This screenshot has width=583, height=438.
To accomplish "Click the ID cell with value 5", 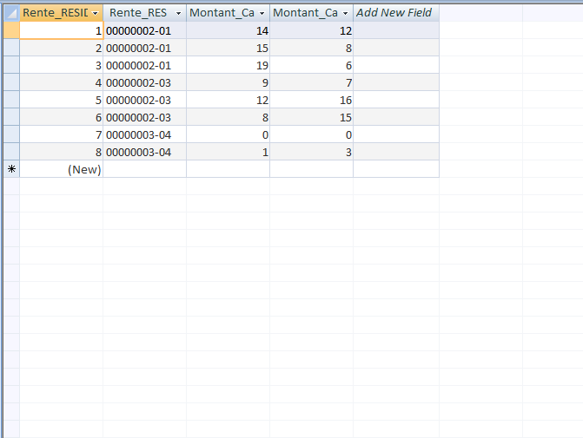I will (61, 100).
